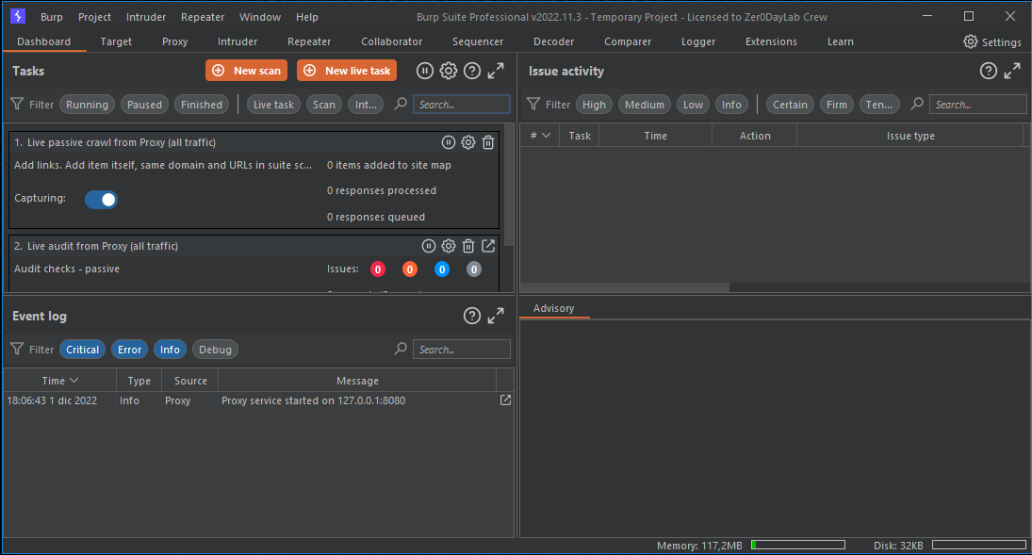Click the Issue type column header

(x=910, y=136)
